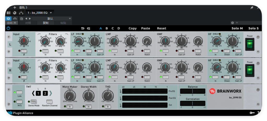The height and width of the screenshot is (121, 267).
Task: Toggle the L channel Power switch
Action: coord(250,44)
